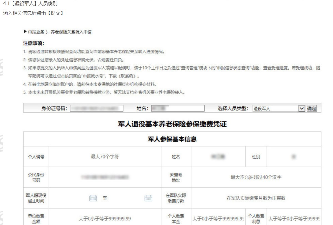Click the 在军队实际缴费月数 label cell
The width and height of the screenshot is (333, 225).
pyautogui.click(x=176, y=198)
